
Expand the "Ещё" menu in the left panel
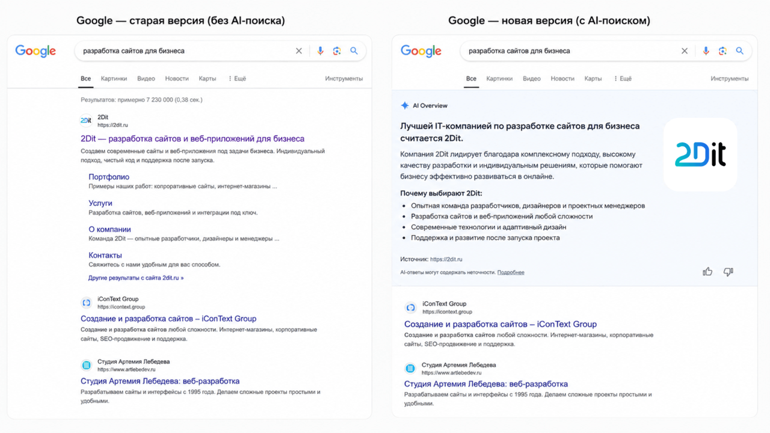pyautogui.click(x=237, y=79)
